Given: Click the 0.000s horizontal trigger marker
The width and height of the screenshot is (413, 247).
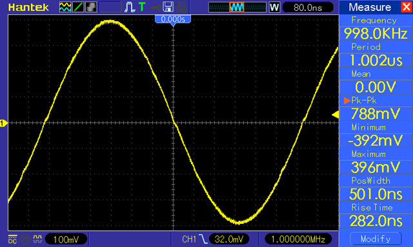Looking at the screenshot, I should (x=173, y=19).
